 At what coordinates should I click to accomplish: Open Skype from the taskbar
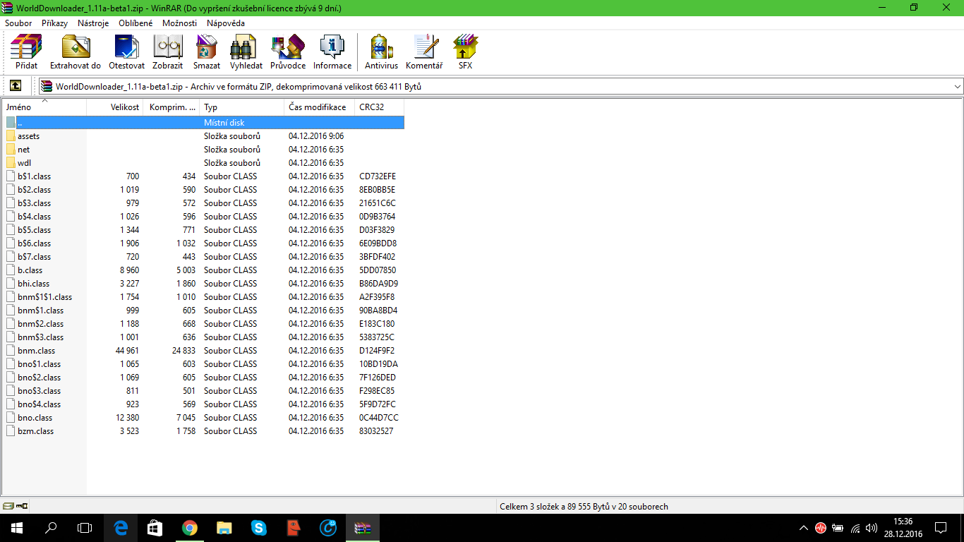258,527
